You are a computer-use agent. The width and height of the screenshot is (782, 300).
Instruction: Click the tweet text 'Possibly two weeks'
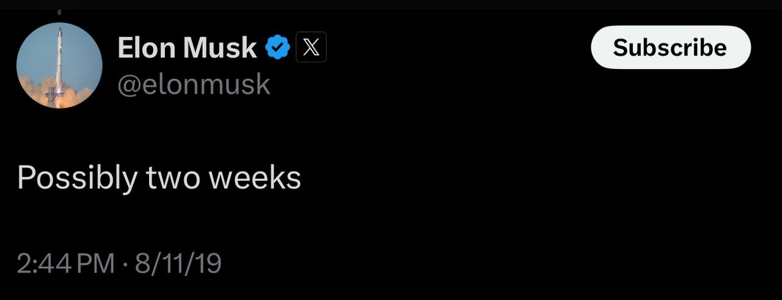pyautogui.click(x=159, y=178)
